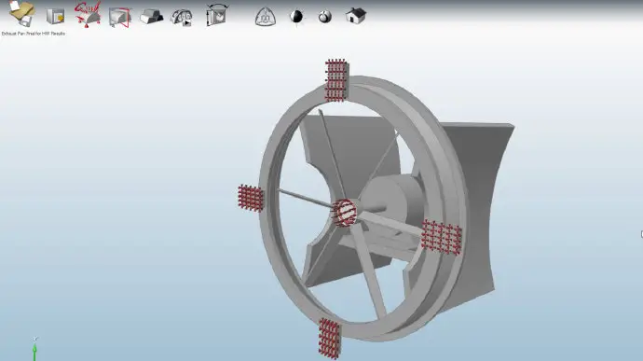Select the red section plane icon
The width and height of the screenshot is (643, 361).
click(x=119, y=18)
